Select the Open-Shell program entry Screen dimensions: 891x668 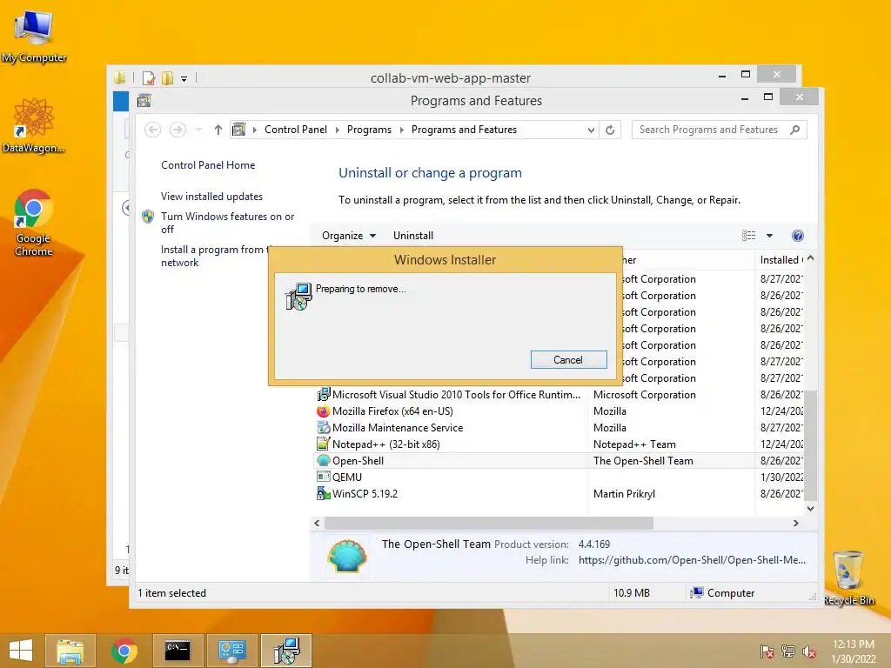pyautogui.click(x=559, y=460)
